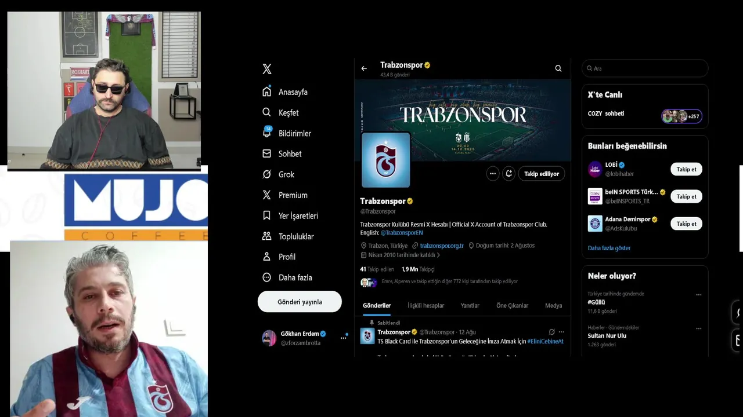Follow LOBİ with Takip et
This screenshot has width=743, height=417.
coord(686,169)
